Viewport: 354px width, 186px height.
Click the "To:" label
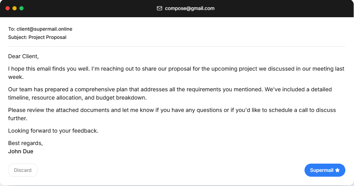click(x=12, y=29)
